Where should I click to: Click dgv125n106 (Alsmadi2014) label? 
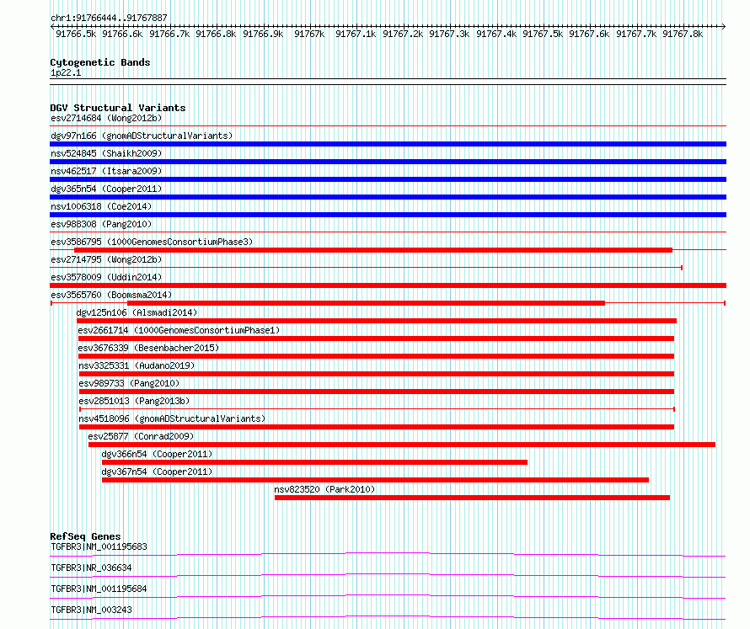(137, 312)
